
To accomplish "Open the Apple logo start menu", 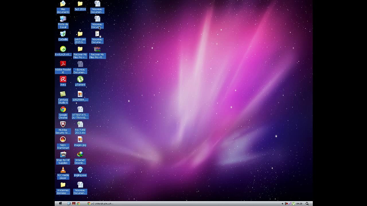I will [60, 203].
